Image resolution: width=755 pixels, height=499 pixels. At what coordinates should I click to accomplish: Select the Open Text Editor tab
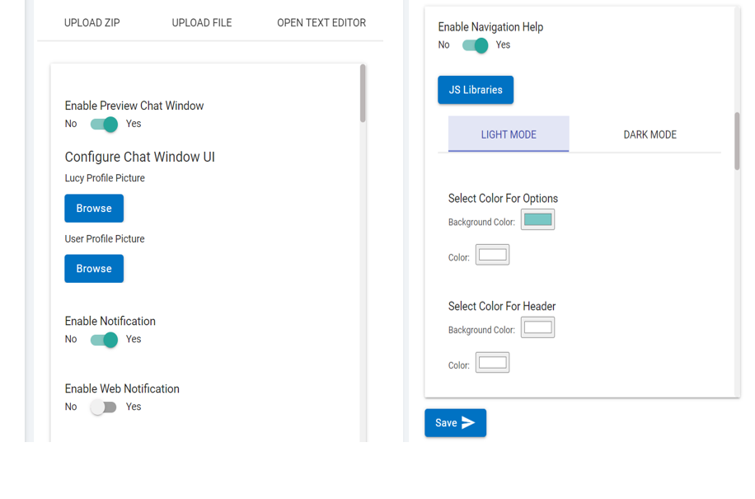pos(321,23)
